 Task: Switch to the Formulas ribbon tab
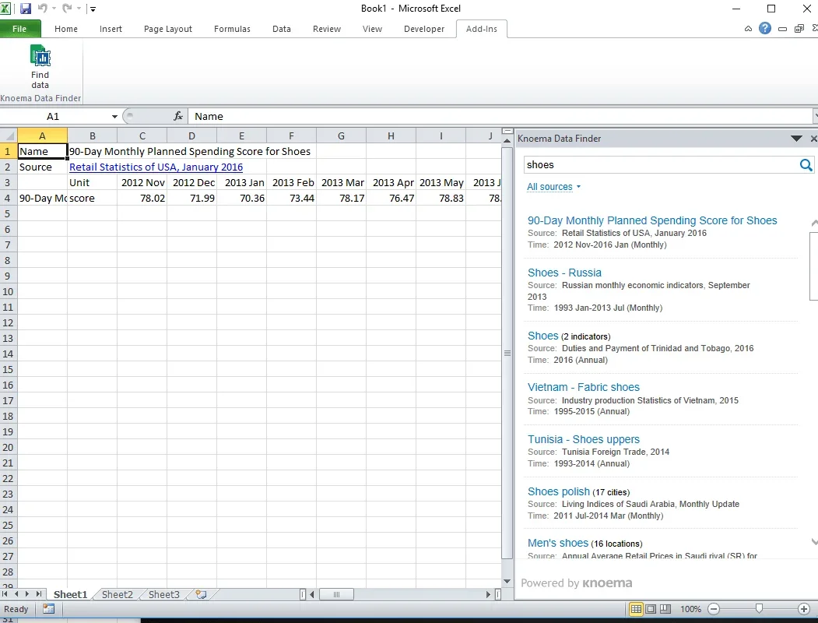pyautogui.click(x=232, y=29)
